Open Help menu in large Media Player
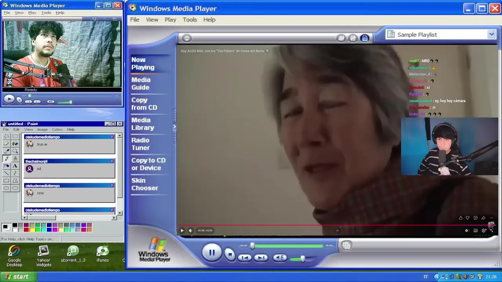 coord(209,20)
